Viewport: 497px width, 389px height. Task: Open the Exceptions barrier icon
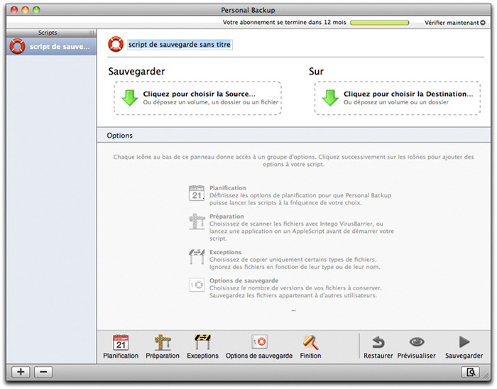tap(202, 342)
